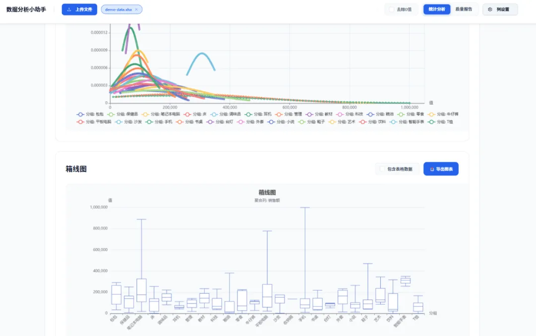Check the 包含表格数据 option
The image size is (536, 336).
point(382,169)
